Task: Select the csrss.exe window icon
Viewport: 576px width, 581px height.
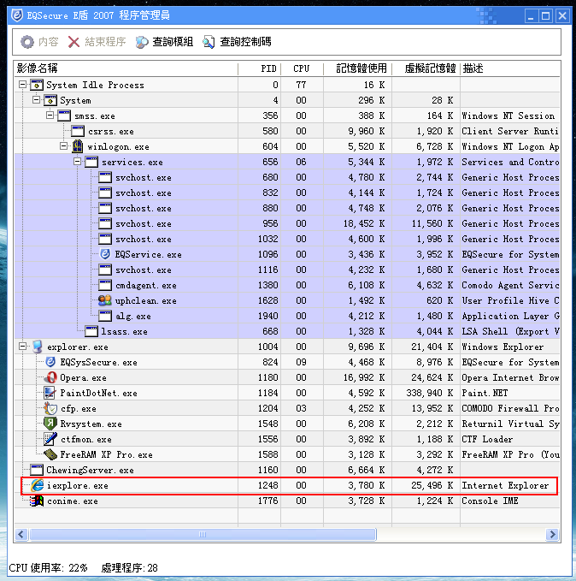Action: (78, 131)
